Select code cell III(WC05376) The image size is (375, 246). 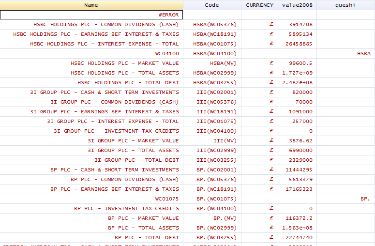click(212, 102)
